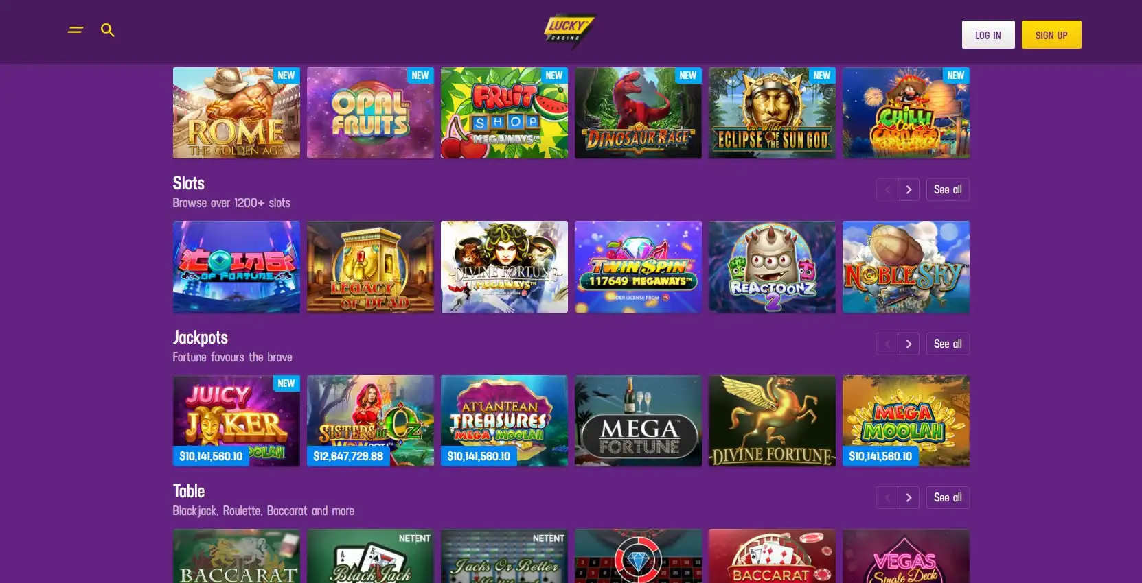Screen dimensions: 1142x583
Task: Play Mega Moolah jackpot game
Action: [x=906, y=421]
